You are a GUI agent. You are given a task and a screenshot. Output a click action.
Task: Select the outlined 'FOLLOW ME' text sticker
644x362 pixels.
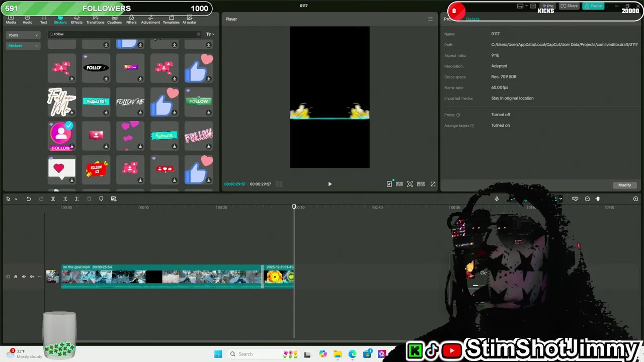pos(130,102)
